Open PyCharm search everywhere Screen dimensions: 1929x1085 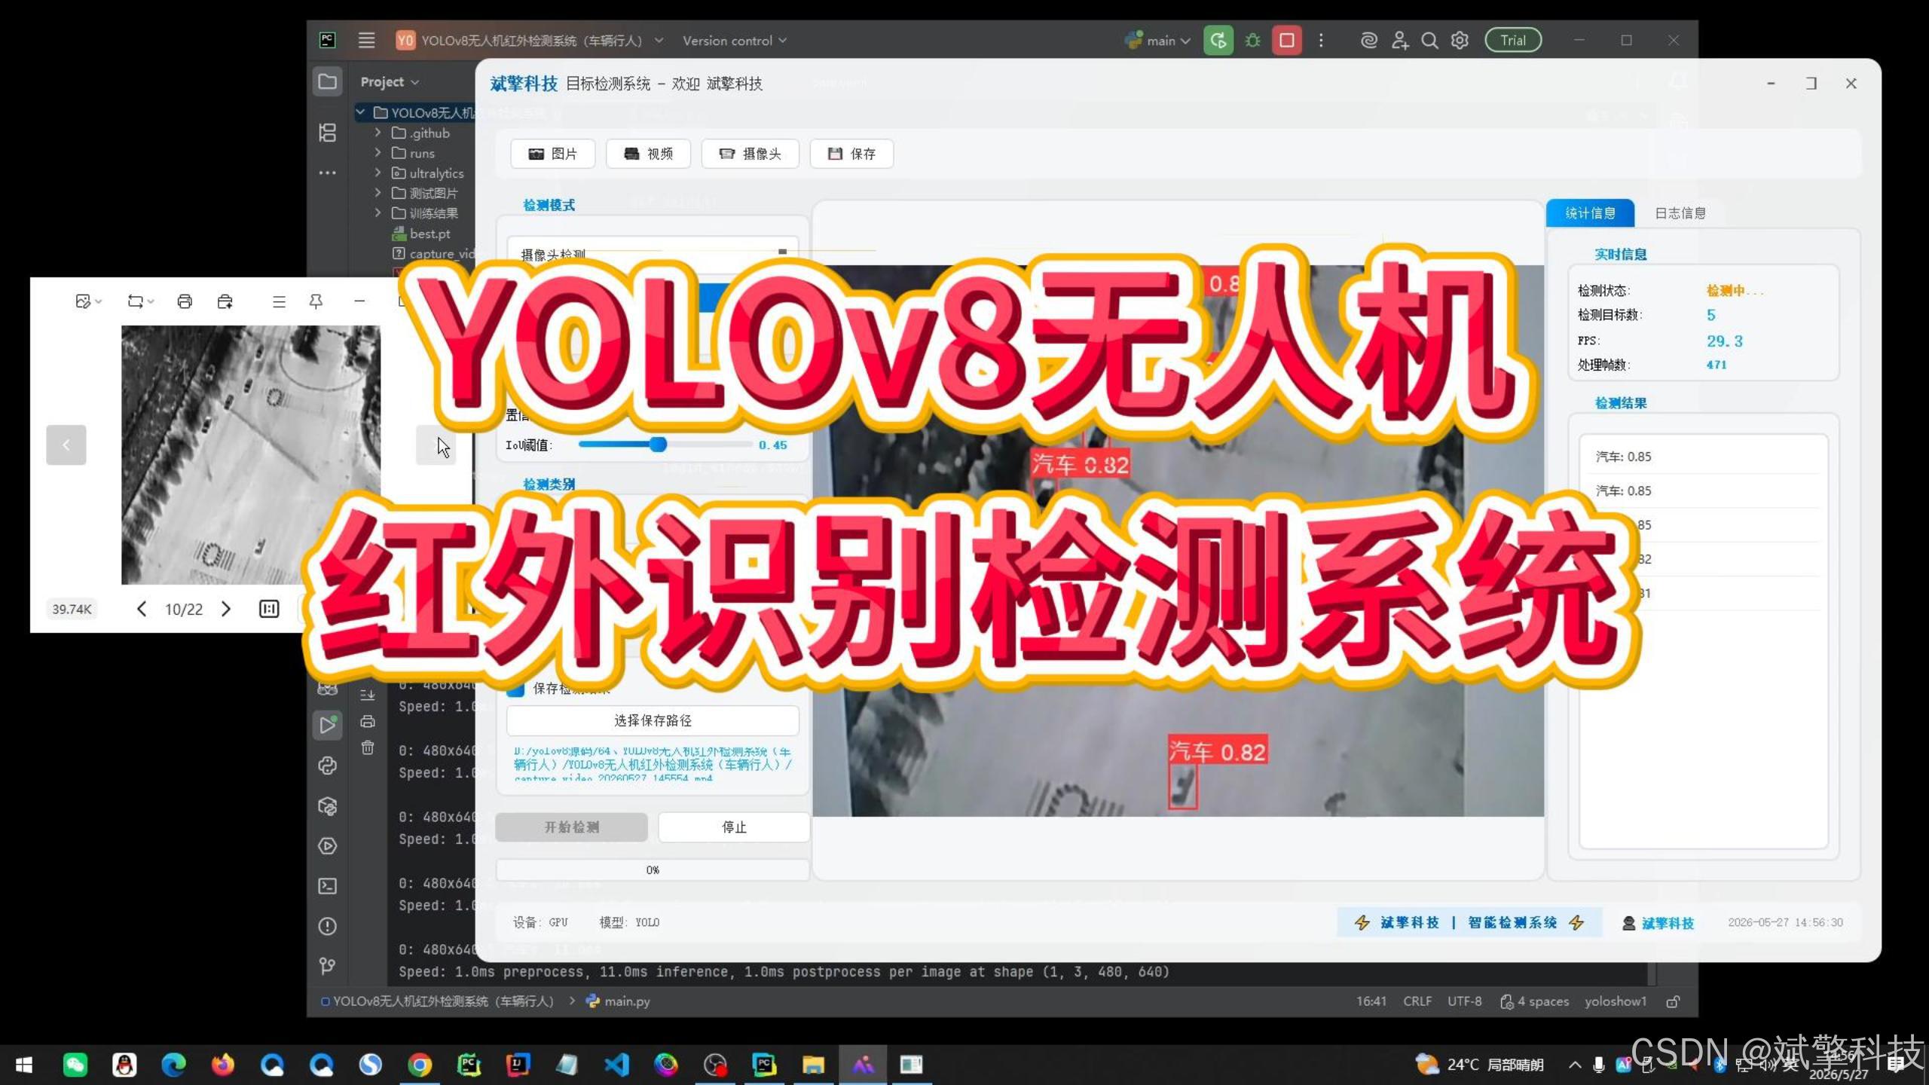tap(1429, 40)
